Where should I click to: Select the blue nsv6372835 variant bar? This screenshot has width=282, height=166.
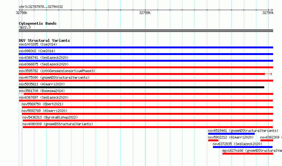[x=243, y=147]
